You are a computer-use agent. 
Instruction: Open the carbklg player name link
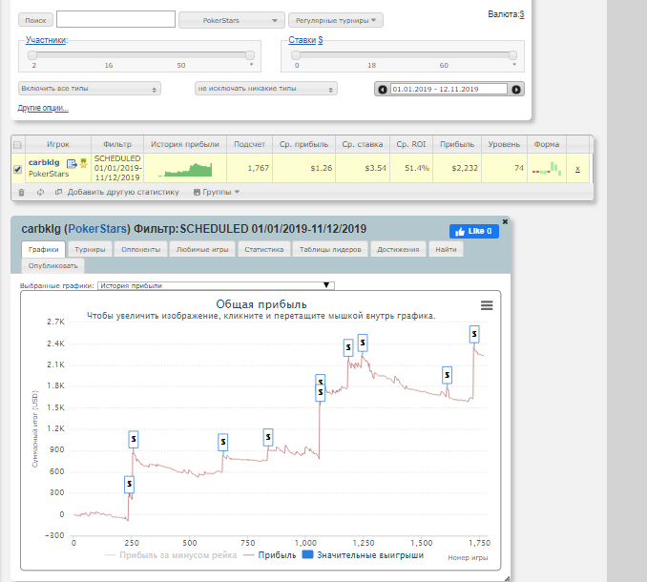pyautogui.click(x=44, y=162)
